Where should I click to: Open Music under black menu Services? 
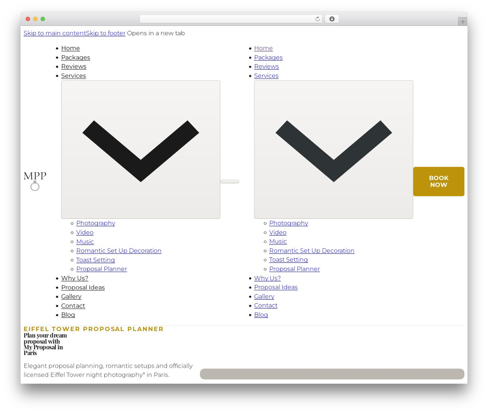(x=85, y=241)
